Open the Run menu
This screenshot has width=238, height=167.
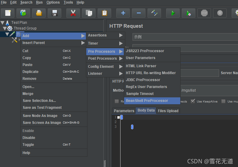[x=39, y=2]
